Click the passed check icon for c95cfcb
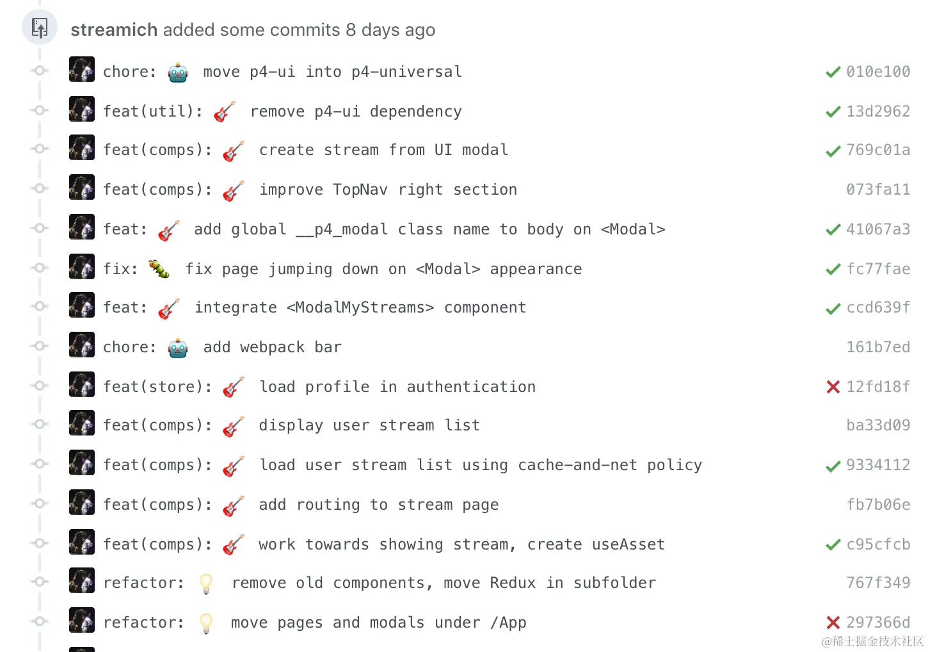The height and width of the screenshot is (652, 928). (x=833, y=545)
